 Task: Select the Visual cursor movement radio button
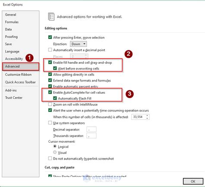coord(55,152)
